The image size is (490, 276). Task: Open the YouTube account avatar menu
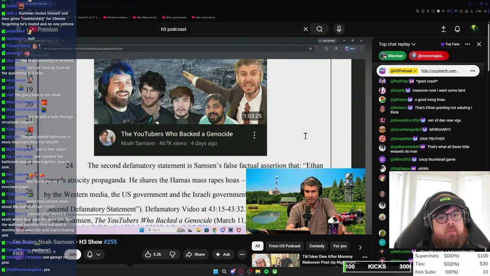click(474, 29)
